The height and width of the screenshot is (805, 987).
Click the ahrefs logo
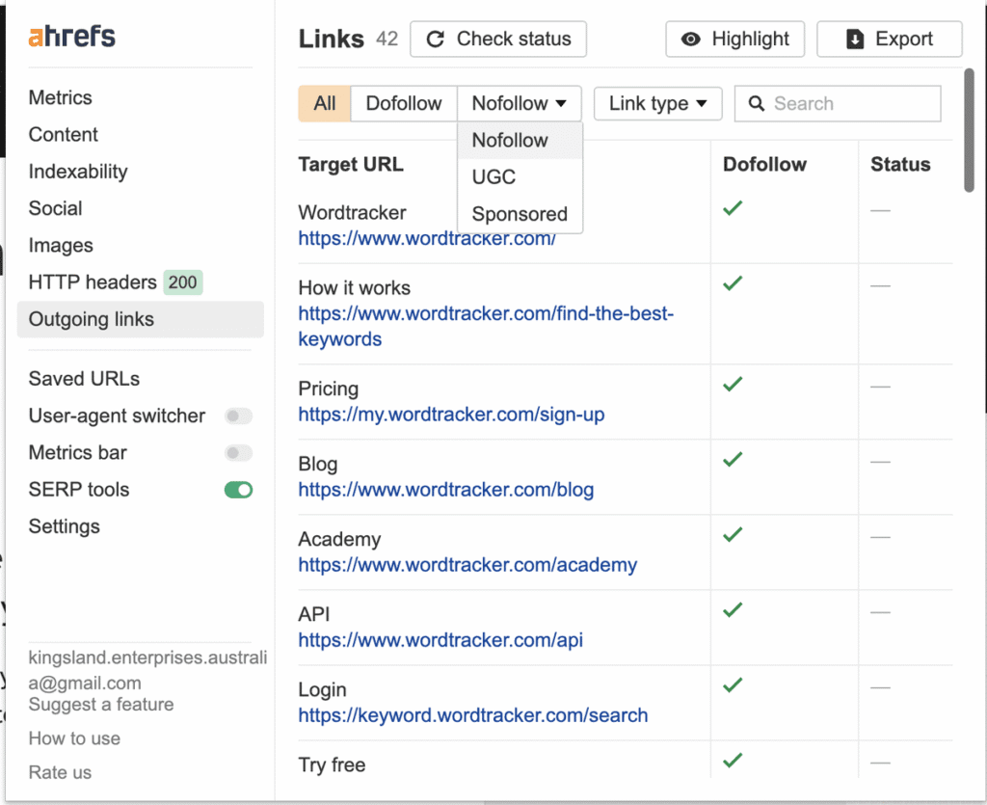point(72,37)
